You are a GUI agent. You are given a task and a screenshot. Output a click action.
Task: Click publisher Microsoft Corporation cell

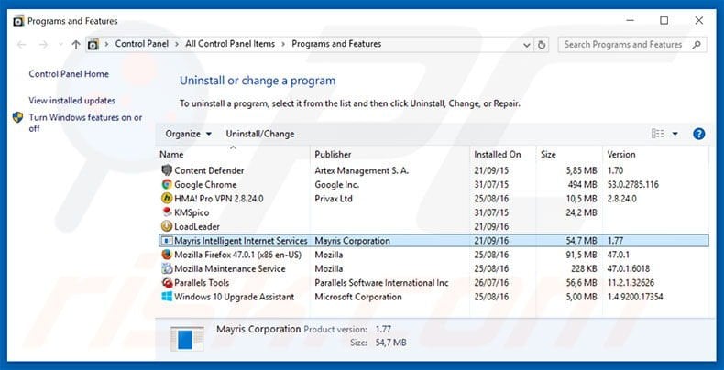click(x=358, y=297)
